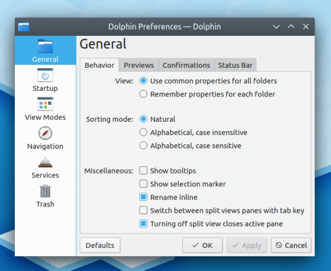Enable Show selection marker checkbox
This screenshot has width=331, height=271.
coord(143,184)
